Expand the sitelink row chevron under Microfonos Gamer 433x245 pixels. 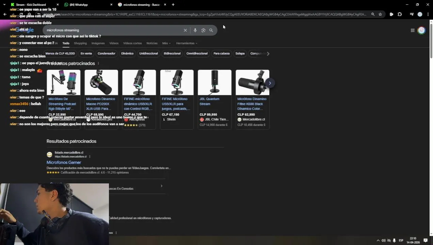tap(161, 186)
